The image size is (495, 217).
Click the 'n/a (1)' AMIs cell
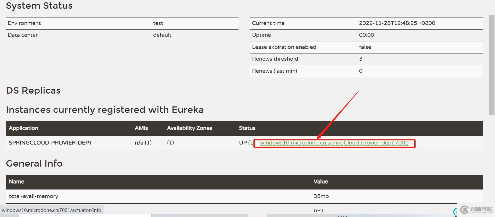coord(143,143)
